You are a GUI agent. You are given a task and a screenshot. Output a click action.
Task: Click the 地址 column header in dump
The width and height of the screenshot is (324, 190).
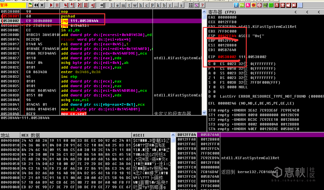click(10, 135)
